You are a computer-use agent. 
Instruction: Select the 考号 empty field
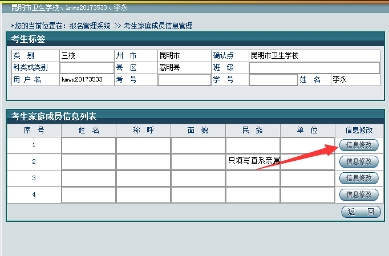point(184,80)
